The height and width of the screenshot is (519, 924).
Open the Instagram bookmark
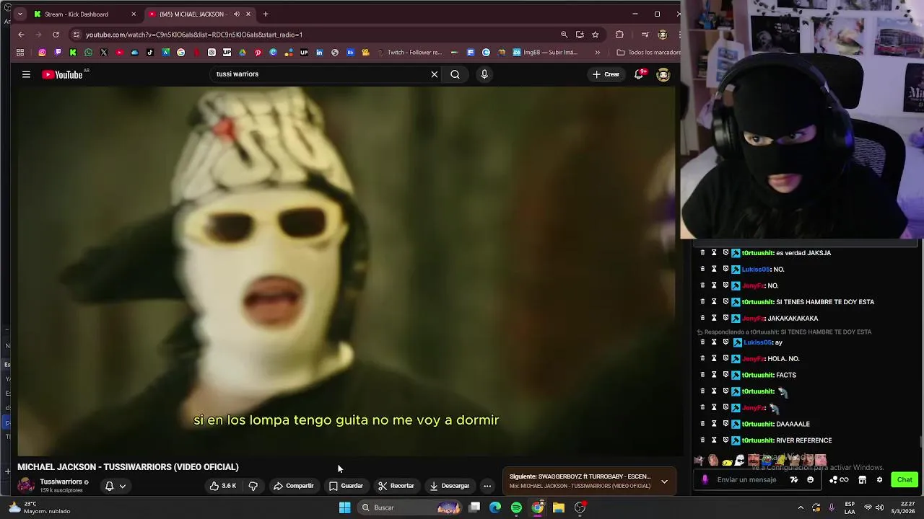pos(42,53)
